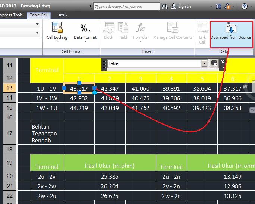Viewport: 255px width, 204px height.
Task: Click the 1U - 1V terminal cell
Action: (x=47, y=88)
